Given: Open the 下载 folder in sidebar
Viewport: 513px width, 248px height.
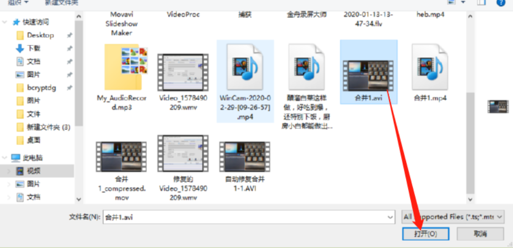Looking at the screenshot, I should pos(34,48).
